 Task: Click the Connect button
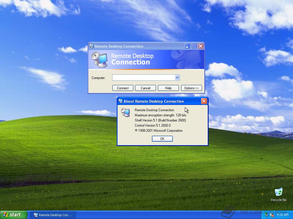point(123,88)
